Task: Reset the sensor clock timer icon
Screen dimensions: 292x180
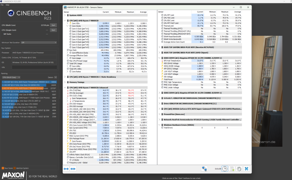Action: point(225,169)
